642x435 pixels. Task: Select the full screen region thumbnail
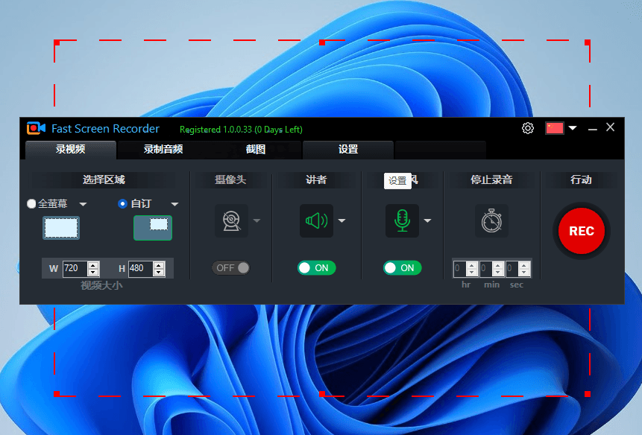pos(61,228)
